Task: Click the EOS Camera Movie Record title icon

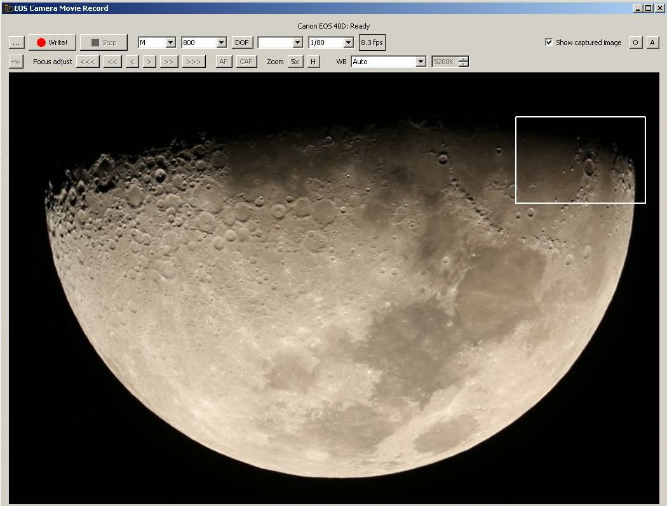Action: 8,8
